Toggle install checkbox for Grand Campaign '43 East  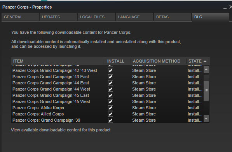[110, 77]
